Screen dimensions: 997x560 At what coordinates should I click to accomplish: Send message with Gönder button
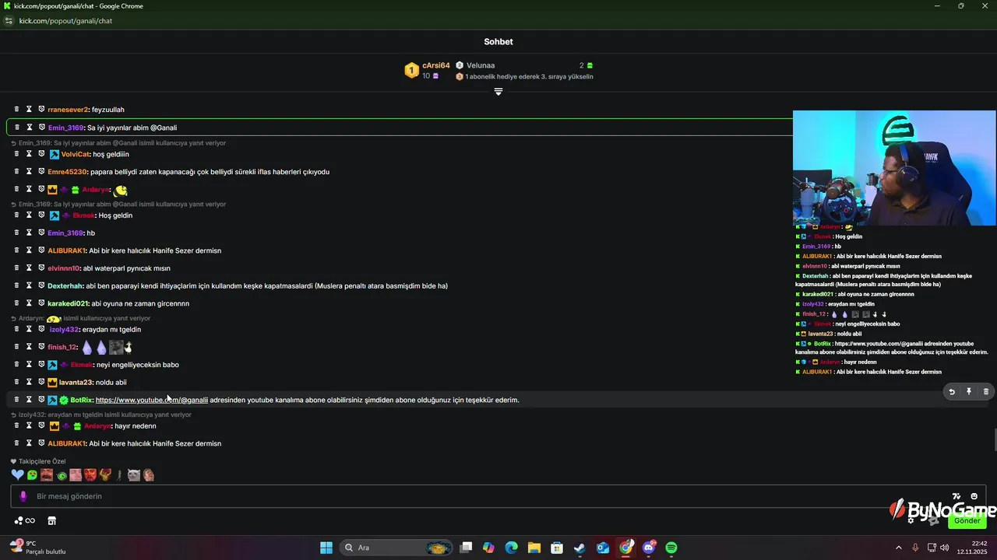[967, 520]
